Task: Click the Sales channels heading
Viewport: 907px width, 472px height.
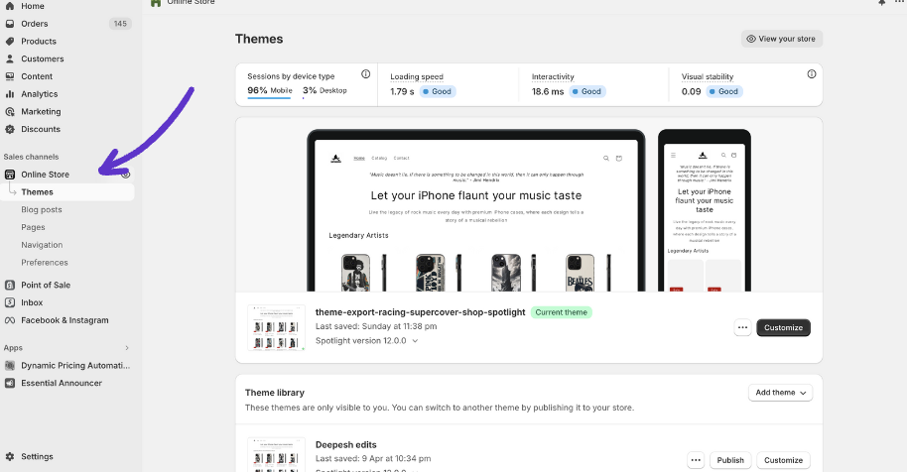Action: [31, 157]
